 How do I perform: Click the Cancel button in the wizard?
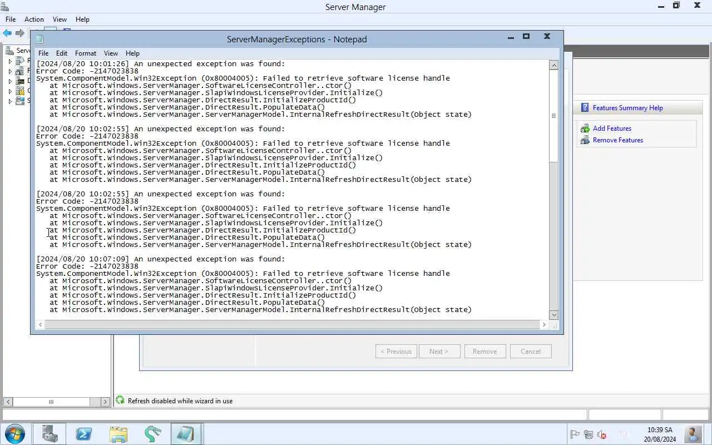[531, 352]
